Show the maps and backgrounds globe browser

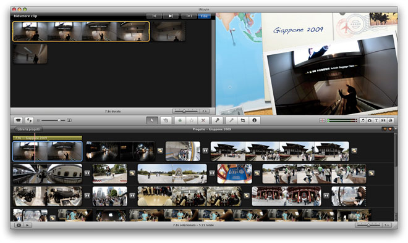[390, 120]
